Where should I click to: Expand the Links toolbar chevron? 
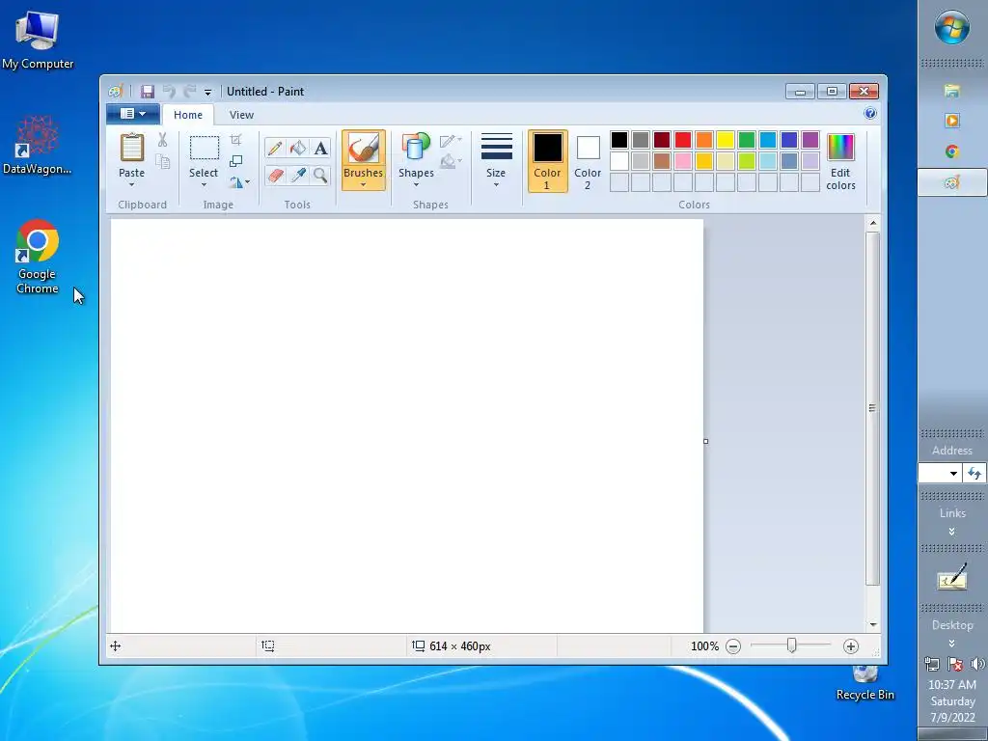pyautogui.click(x=952, y=532)
